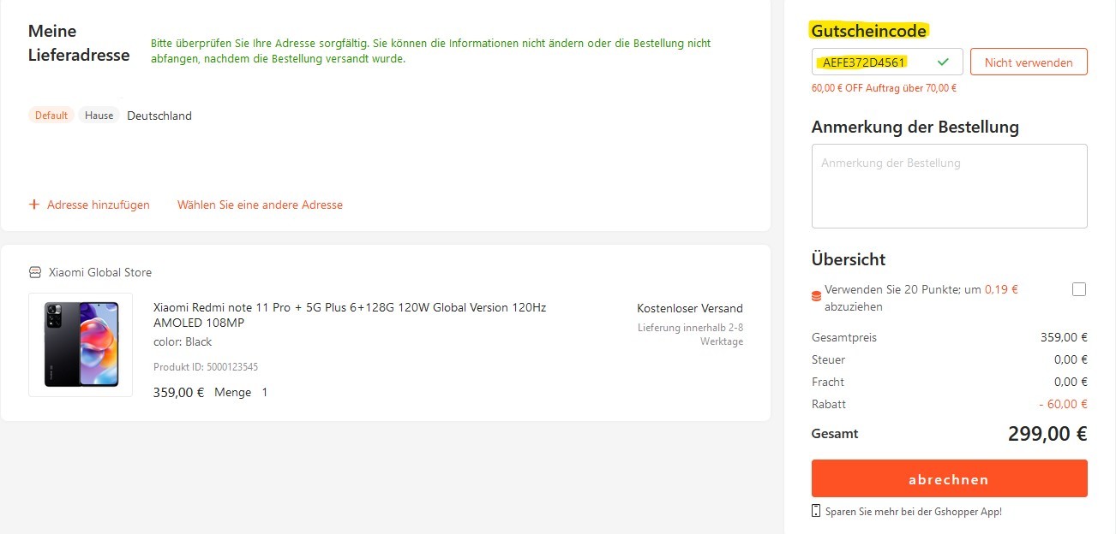Open the Adresse hinzufügen link
The width and height of the screenshot is (1116, 534).
coord(99,205)
